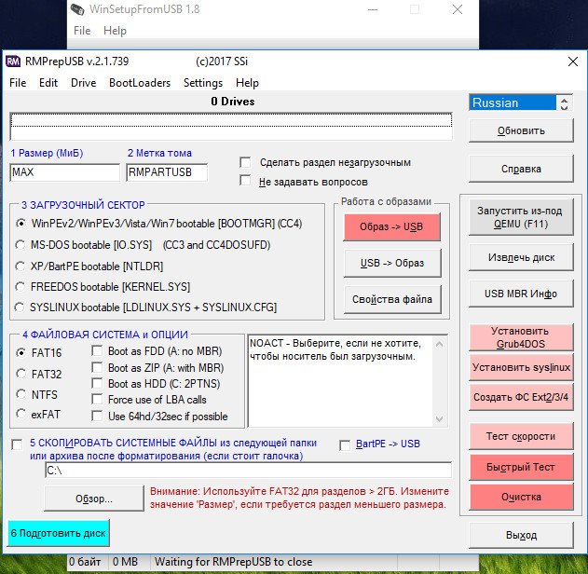Close the RMPrepUSB window

coord(571,61)
